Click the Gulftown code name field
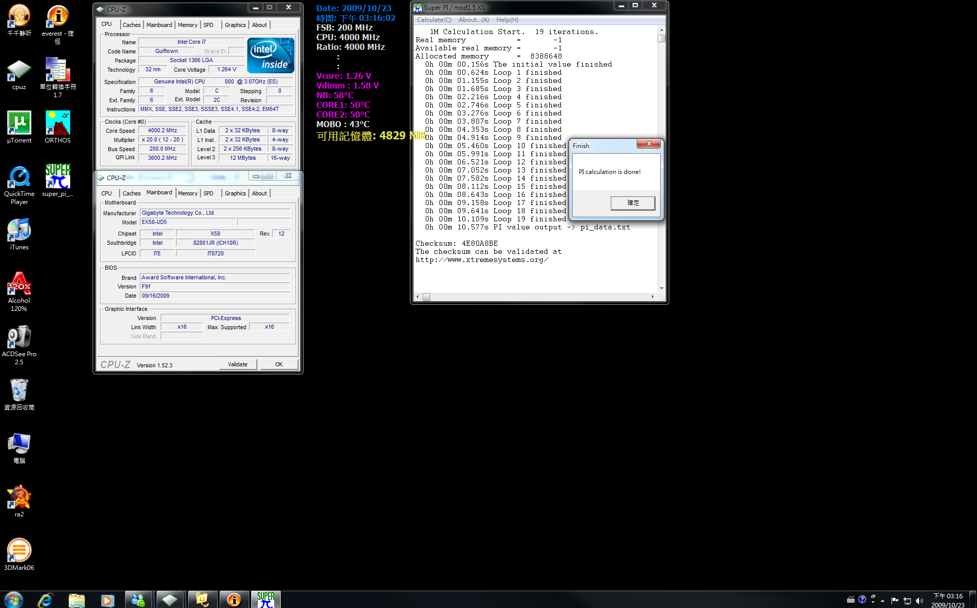 166,51
